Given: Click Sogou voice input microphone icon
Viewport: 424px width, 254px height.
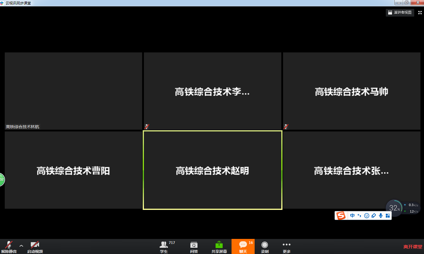Looking at the screenshot, I should 381,216.
